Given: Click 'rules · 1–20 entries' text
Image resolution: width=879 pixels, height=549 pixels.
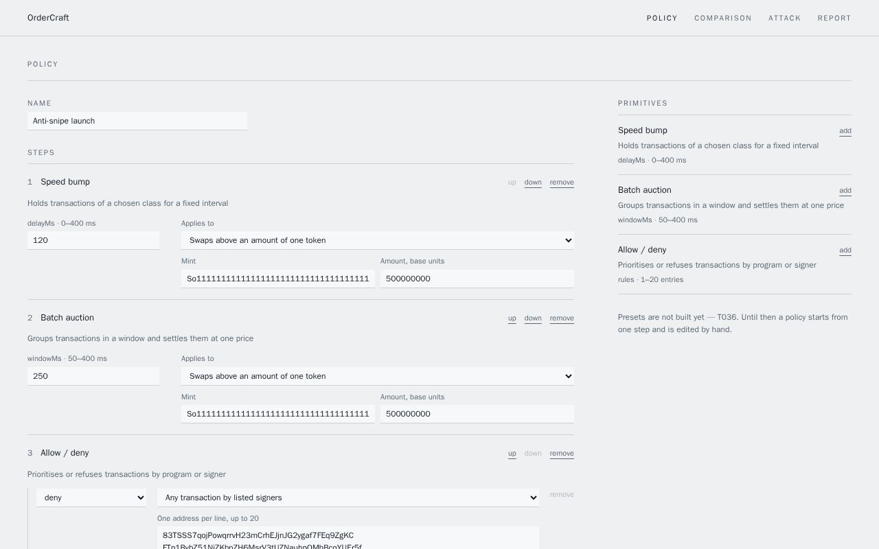Looking at the screenshot, I should 650,280.
